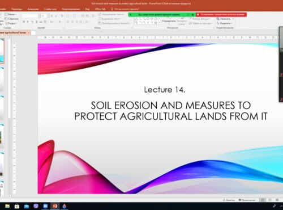Click the font color (A) button
This screenshot has height=210, width=283.
point(59,22)
